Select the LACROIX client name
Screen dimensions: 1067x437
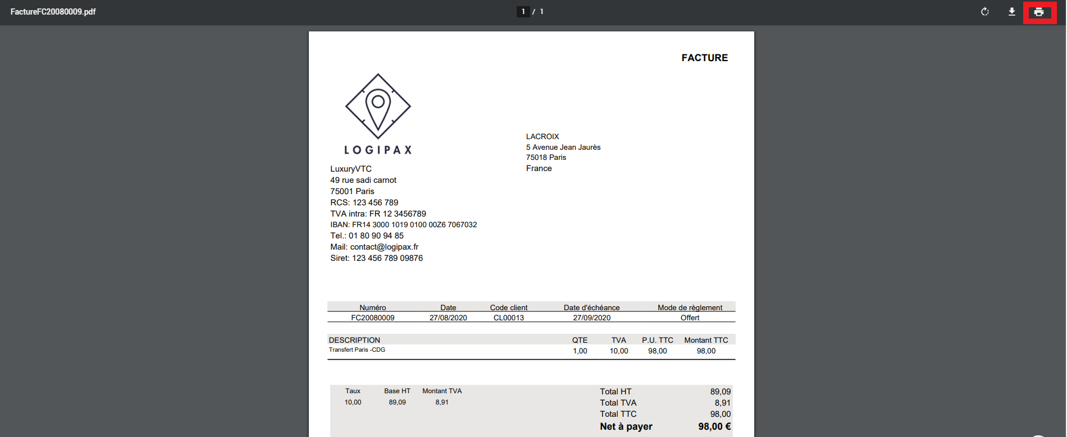[x=542, y=136]
